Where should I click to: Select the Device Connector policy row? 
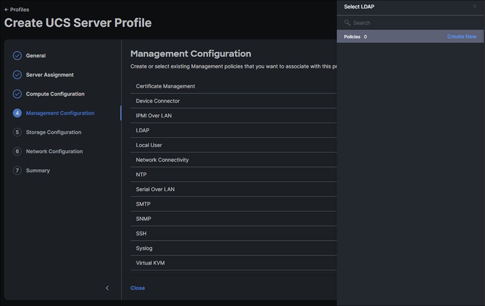[x=234, y=101]
